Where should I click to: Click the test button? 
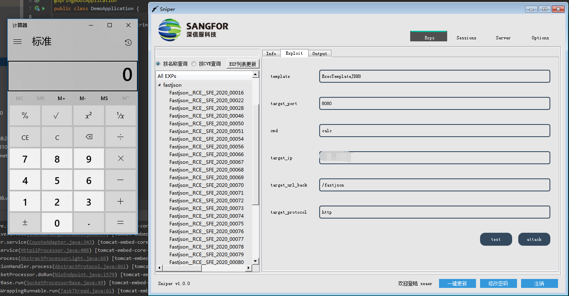(x=496, y=239)
